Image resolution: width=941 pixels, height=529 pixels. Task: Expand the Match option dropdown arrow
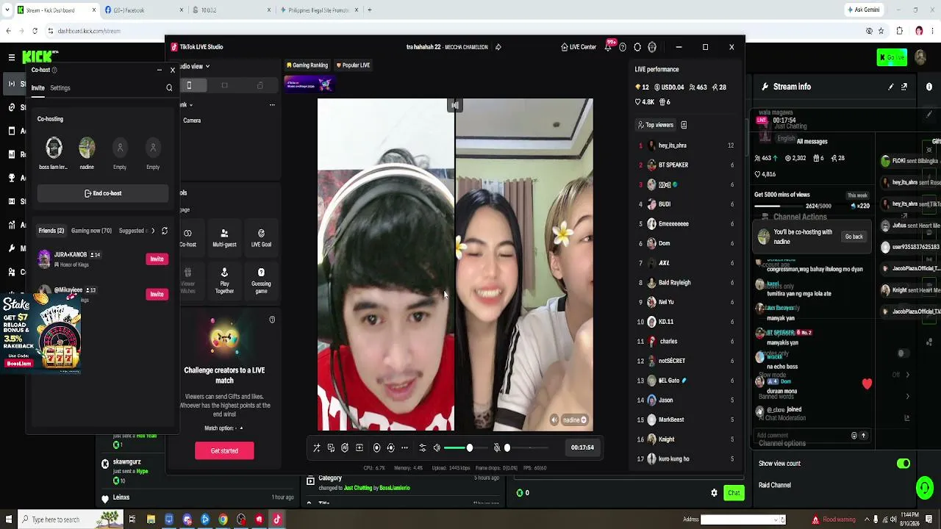click(x=241, y=428)
